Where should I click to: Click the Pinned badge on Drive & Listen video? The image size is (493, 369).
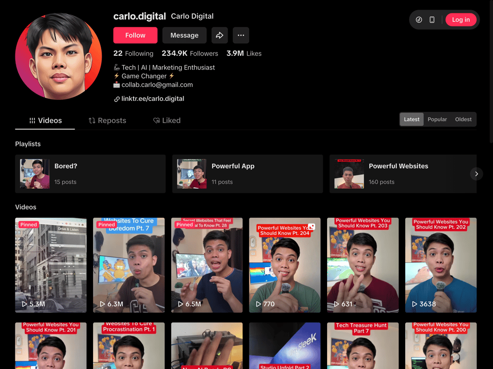[x=29, y=225]
